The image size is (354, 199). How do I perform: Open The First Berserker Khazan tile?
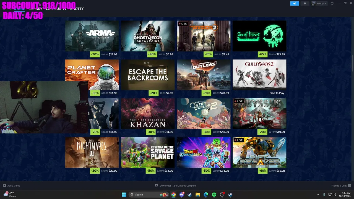tap(148, 114)
